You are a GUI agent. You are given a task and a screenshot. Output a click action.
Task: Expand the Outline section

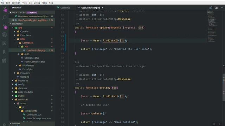tap(10, 123)
